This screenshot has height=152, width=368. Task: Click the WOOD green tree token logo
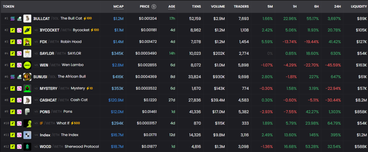(27, 146)
